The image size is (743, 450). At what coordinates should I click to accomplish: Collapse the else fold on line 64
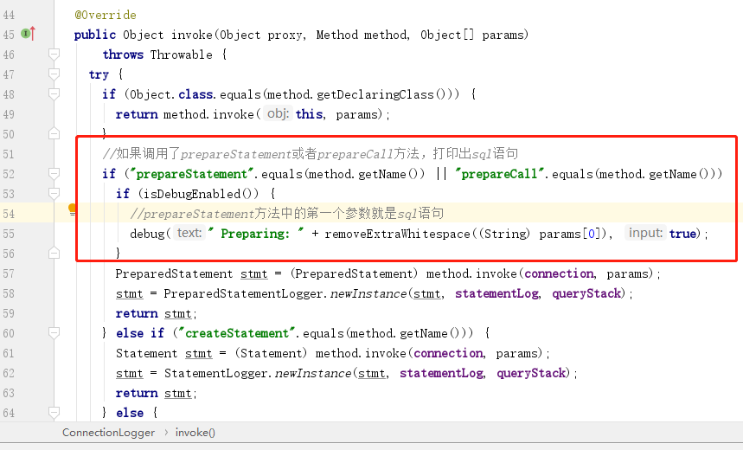click(54, 413)
